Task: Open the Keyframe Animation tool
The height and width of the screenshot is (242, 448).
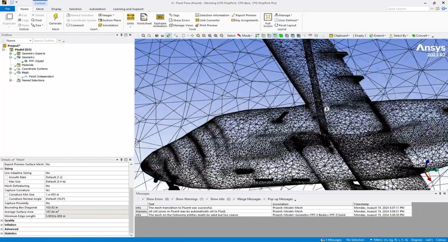Action: tap(160, 21)
